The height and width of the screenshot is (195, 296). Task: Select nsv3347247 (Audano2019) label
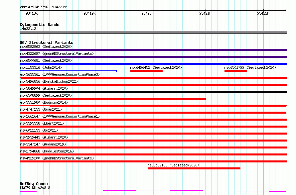(43, 144)
